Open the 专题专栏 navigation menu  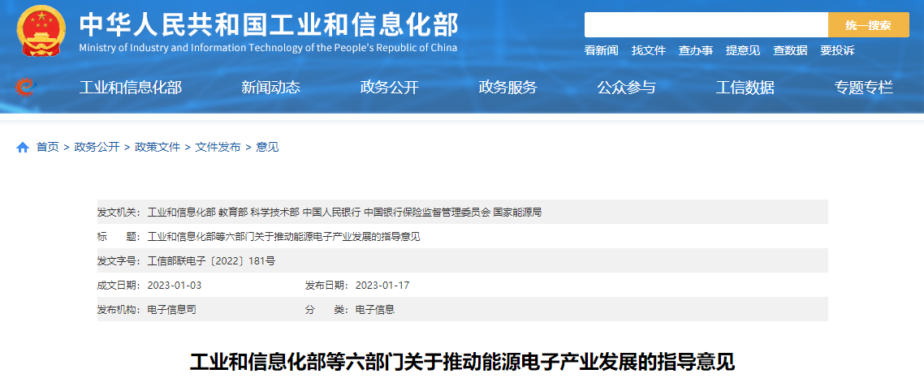click(863, 88)
